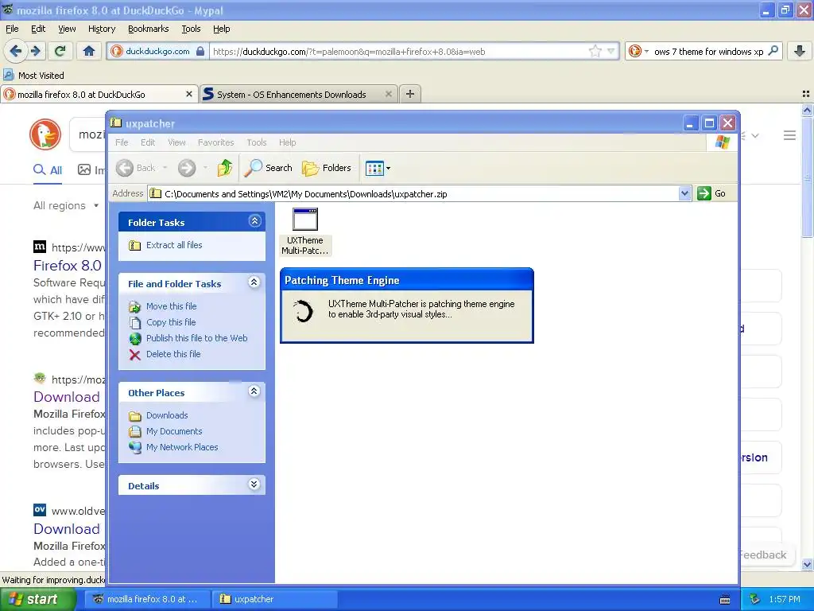This screenshot has width=814, height=611.
Task: Click uxpatcher taskbar button
Action: 274,599
